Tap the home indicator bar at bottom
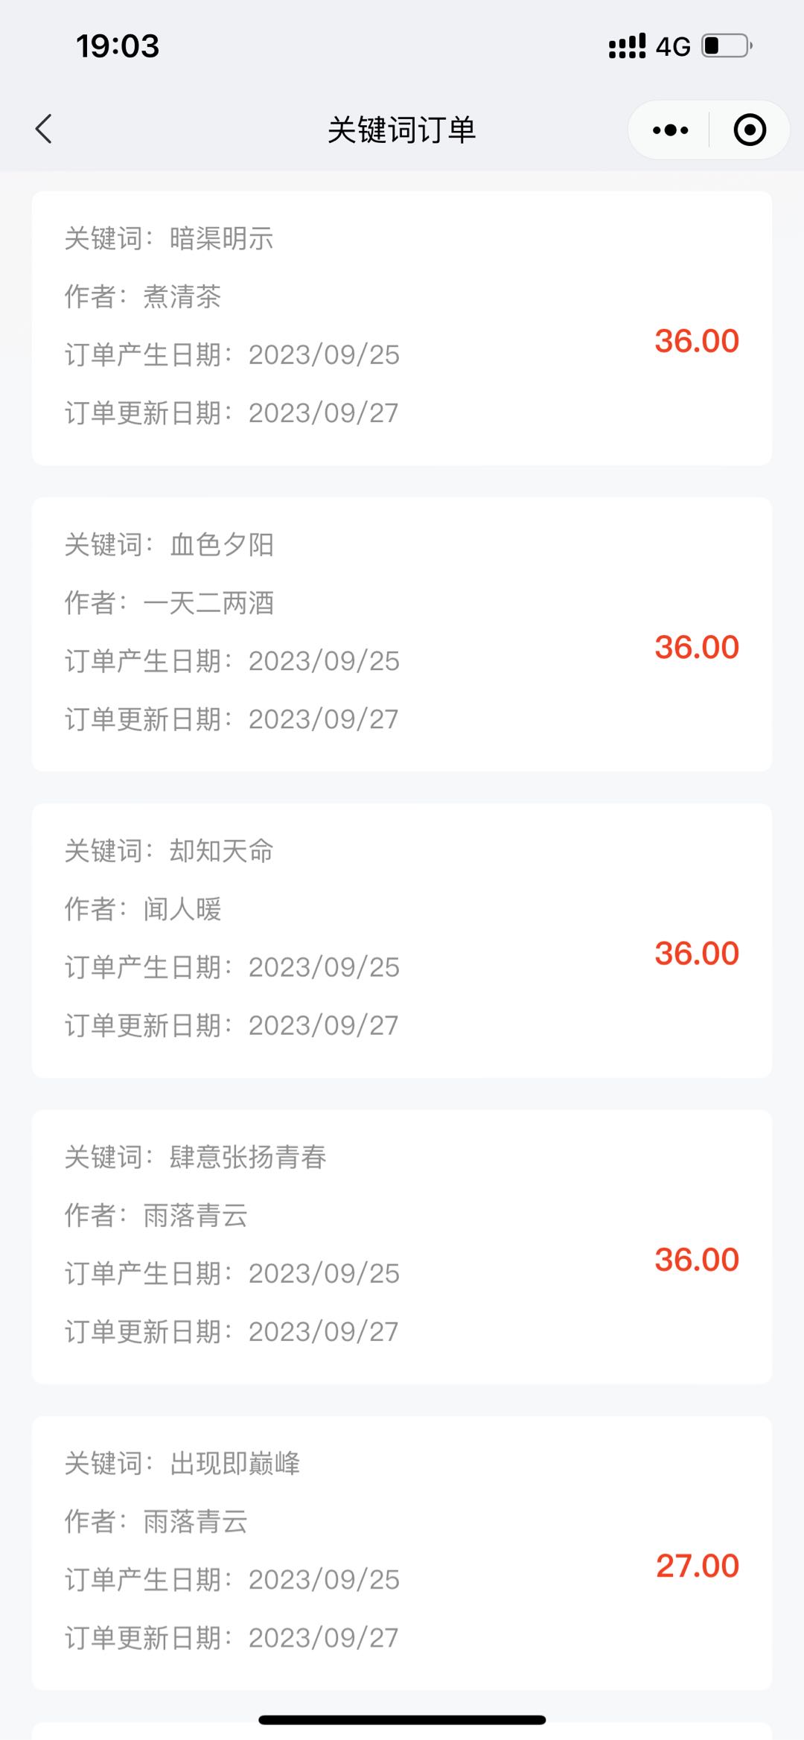The image size is (804, 1740). pos(402,1720)
